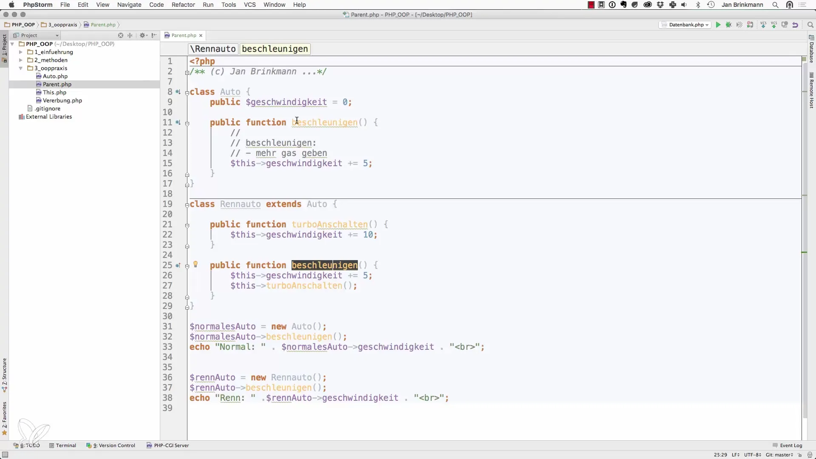This screenshot has height=459, width=816.
Task: Revert changes using the purple undo arrow
Action: coord(795,25)
